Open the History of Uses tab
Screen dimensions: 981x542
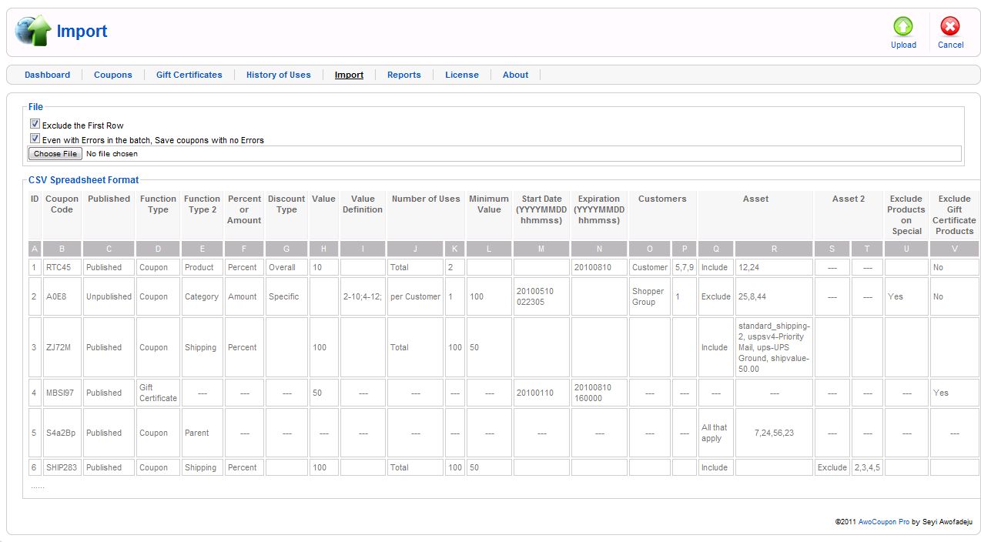[x=279, y=75]
